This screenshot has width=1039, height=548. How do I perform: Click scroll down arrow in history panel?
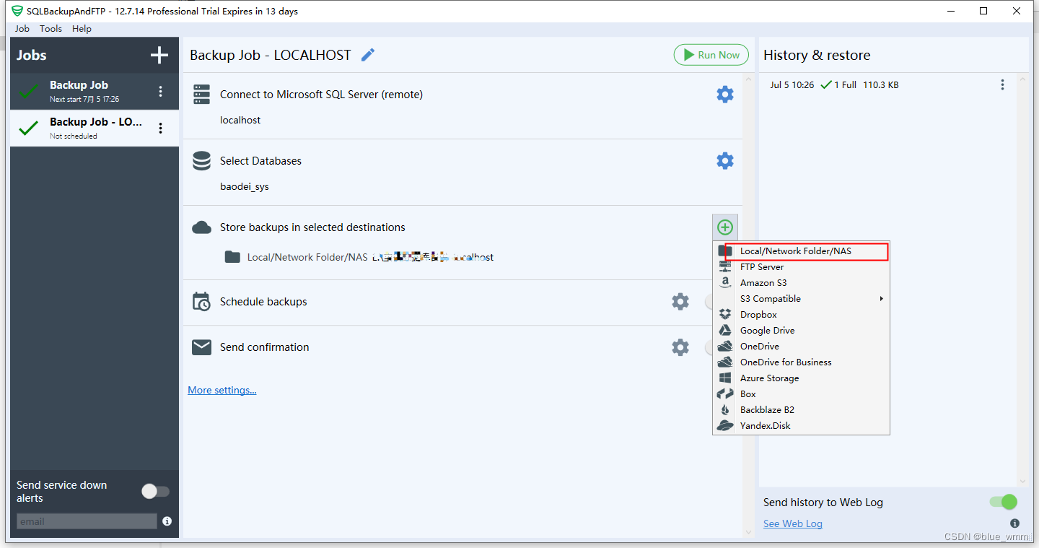pyautogui.click(x=1022, y=481)
